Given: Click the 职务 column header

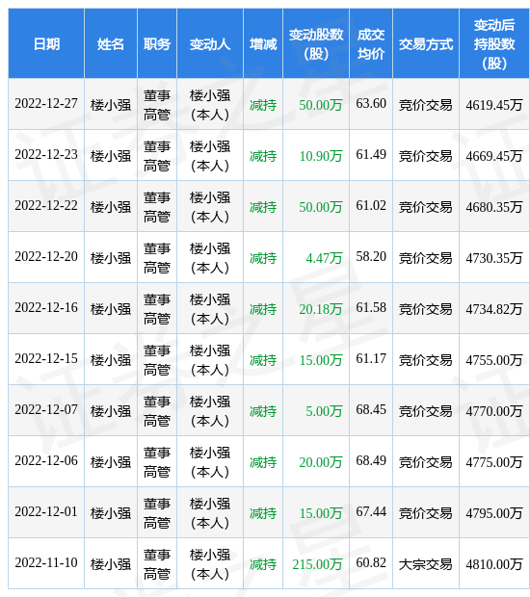Looking at the screenshot, I should pyautogui.click(x=157, y=44).
